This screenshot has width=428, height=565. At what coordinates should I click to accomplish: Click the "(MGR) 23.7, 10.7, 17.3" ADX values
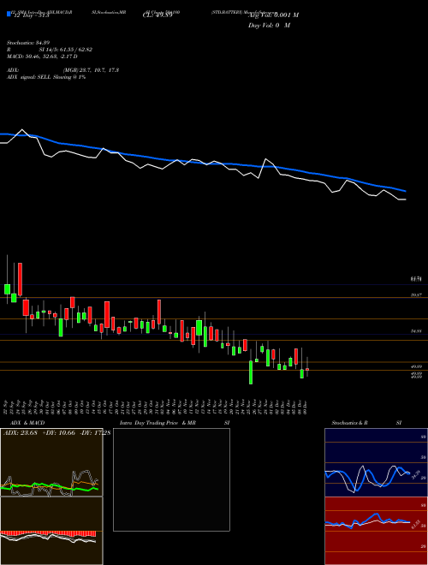point(91,70)
